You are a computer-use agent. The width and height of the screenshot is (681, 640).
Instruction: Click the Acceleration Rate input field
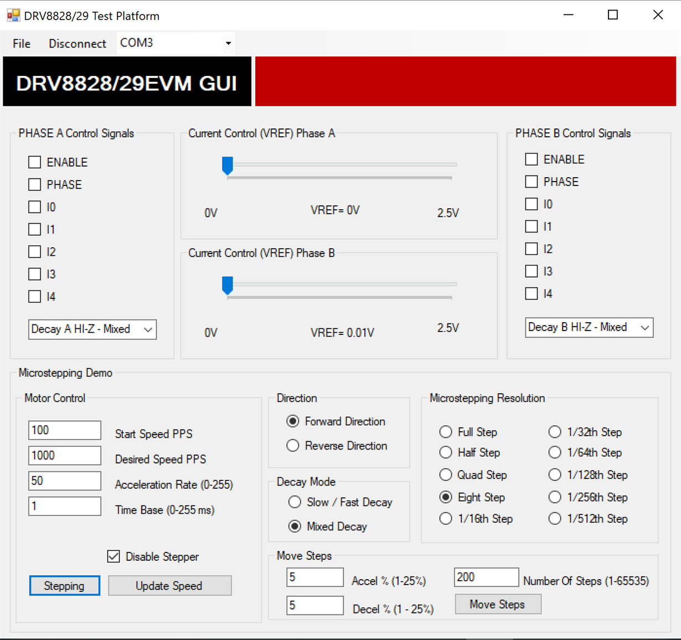[x=65, y=481]
